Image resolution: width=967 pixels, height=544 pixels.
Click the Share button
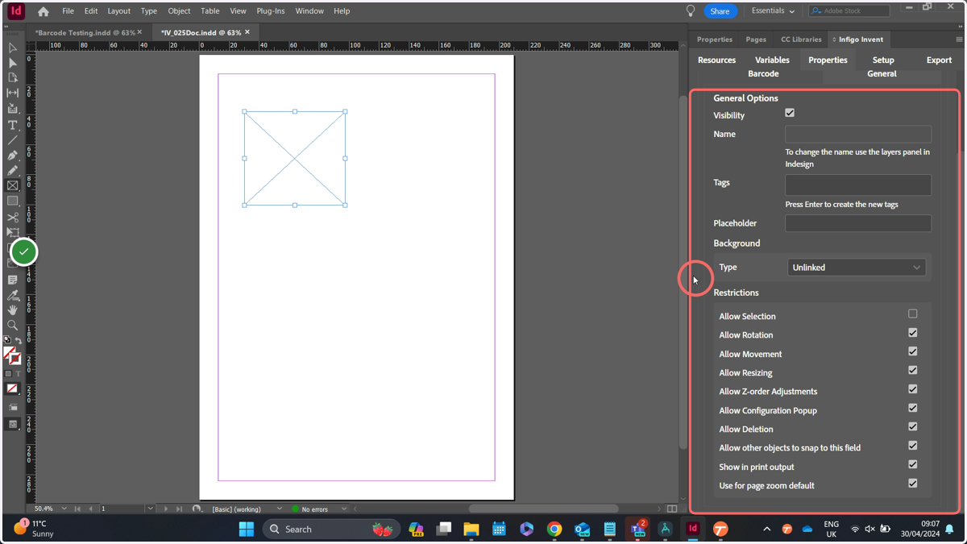pos(720,11)
